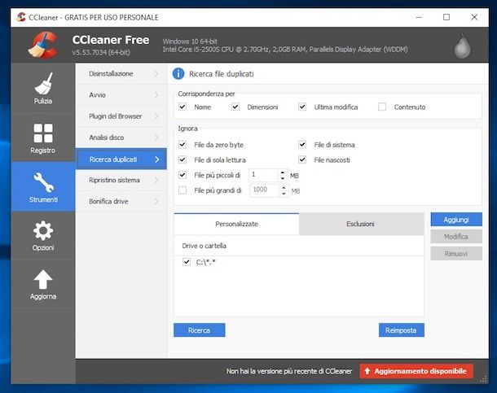Maximize the CCleaner window
Screen dimensions: 497x393
(x=446, y=17)
